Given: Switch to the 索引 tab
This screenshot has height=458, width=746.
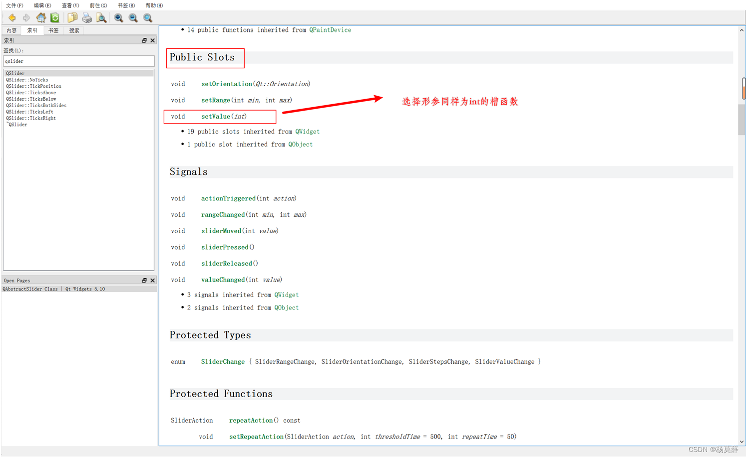Looking at the screenshot, I should tap(32, 30).
